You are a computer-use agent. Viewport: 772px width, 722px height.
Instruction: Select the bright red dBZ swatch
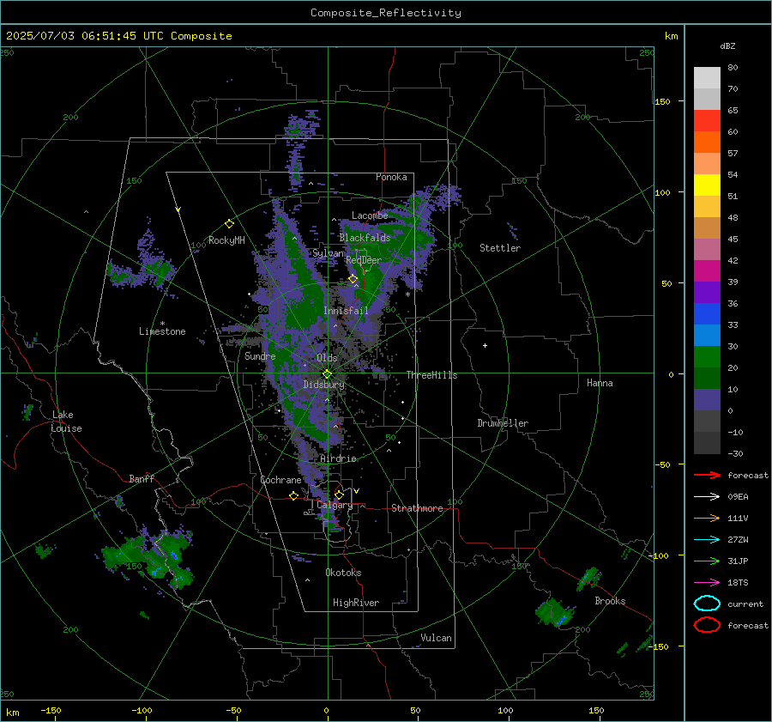(x=707, y=121)
